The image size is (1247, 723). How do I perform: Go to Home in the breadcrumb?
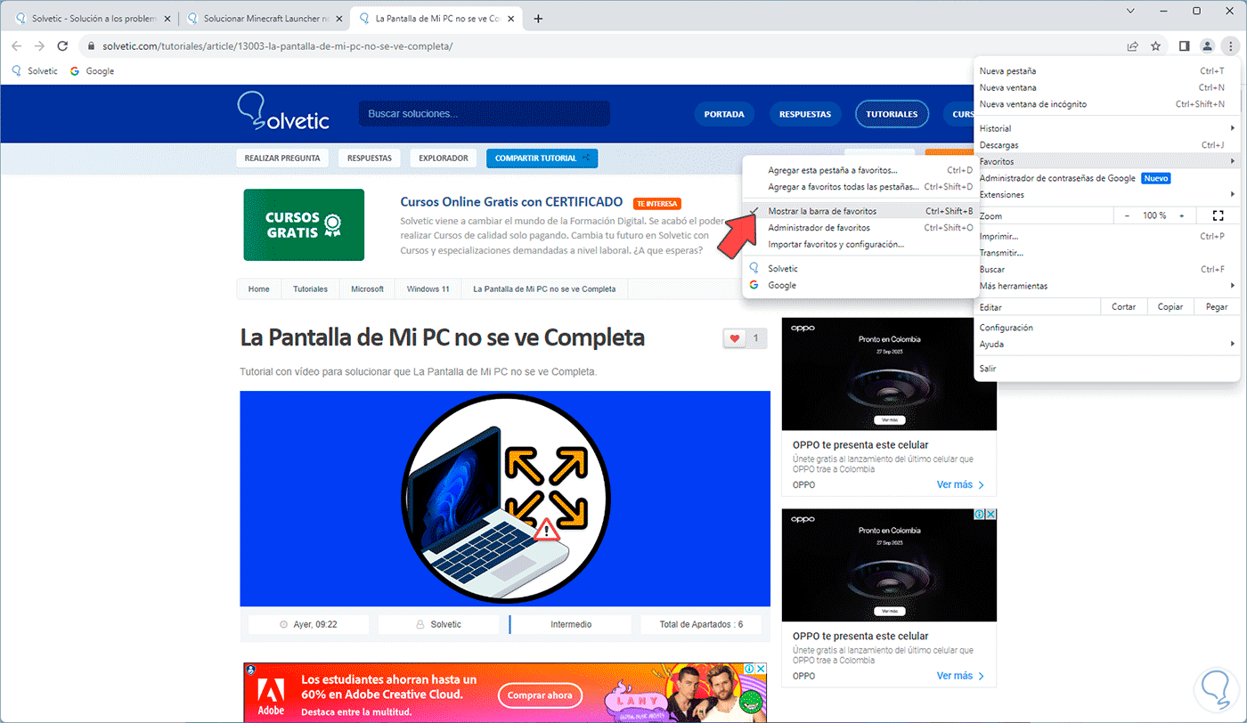point(259,289)
